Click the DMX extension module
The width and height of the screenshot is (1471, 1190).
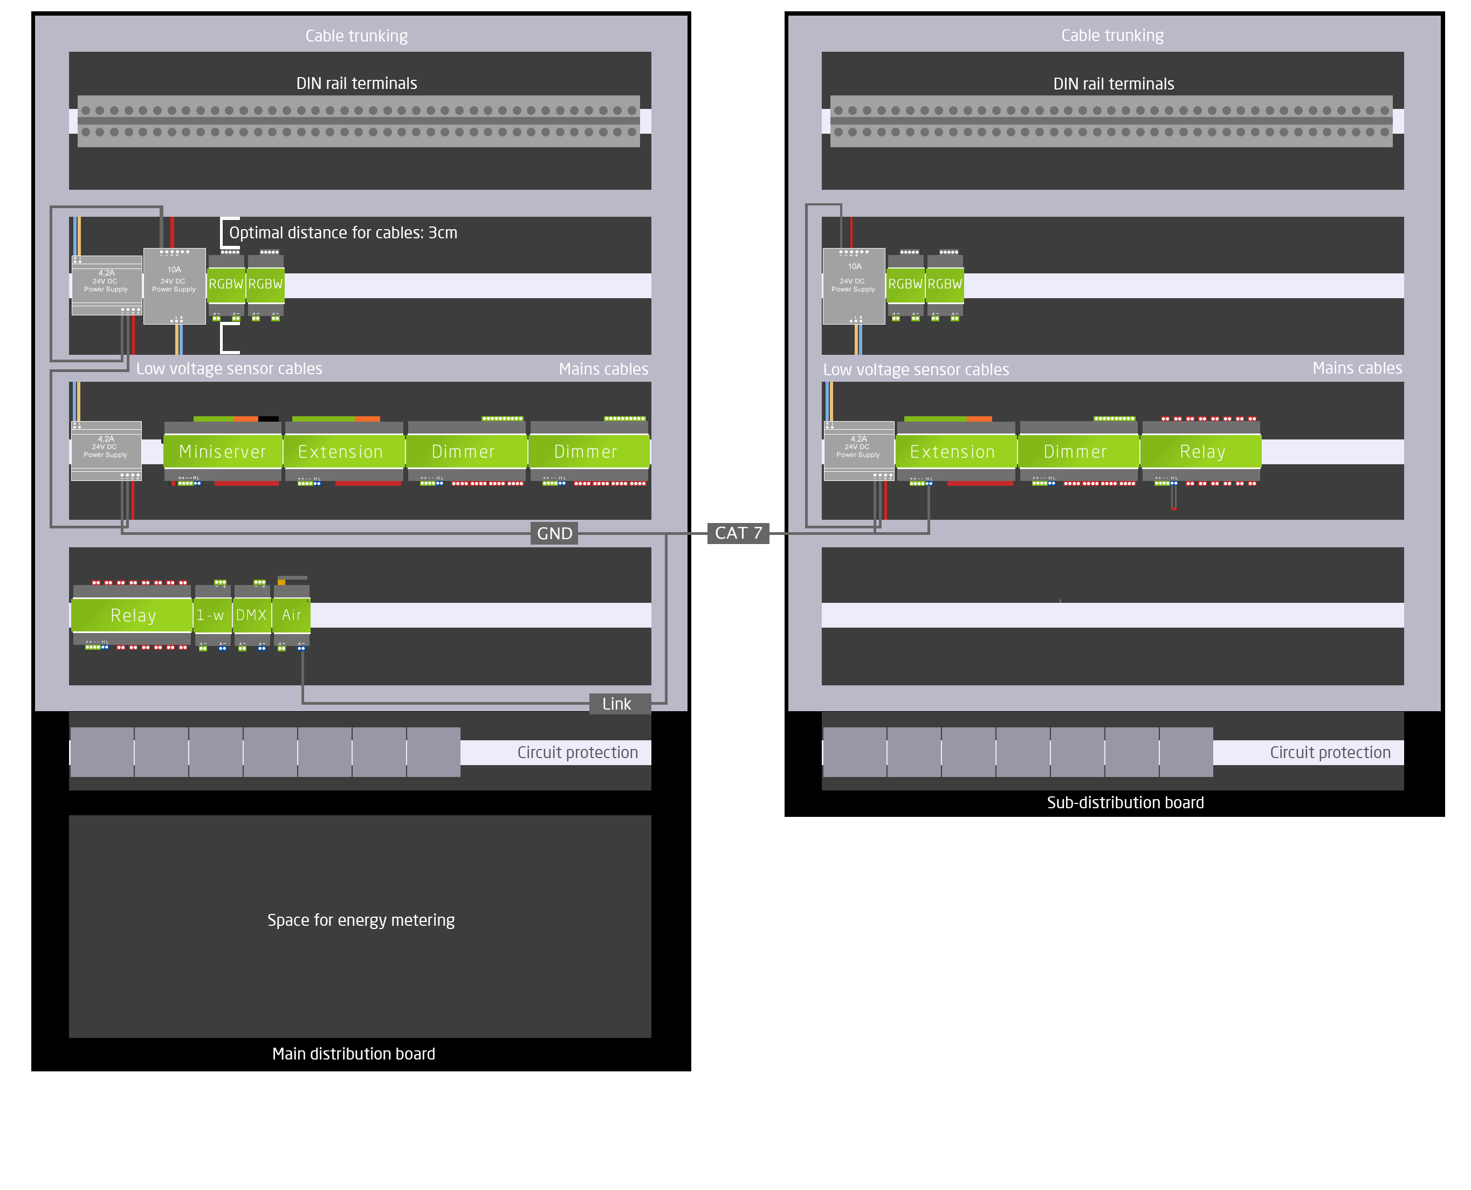coord(252,615)
